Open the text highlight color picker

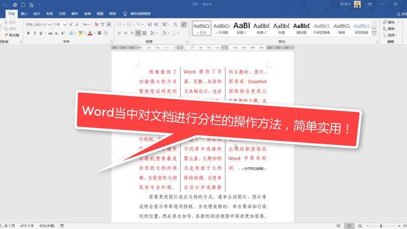(x=81, y=33)
